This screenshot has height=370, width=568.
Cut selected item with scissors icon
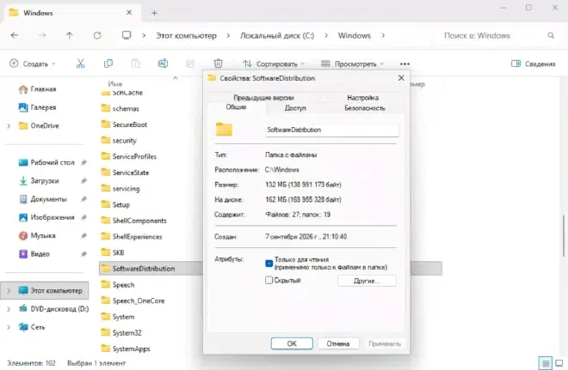pos(80,64)
